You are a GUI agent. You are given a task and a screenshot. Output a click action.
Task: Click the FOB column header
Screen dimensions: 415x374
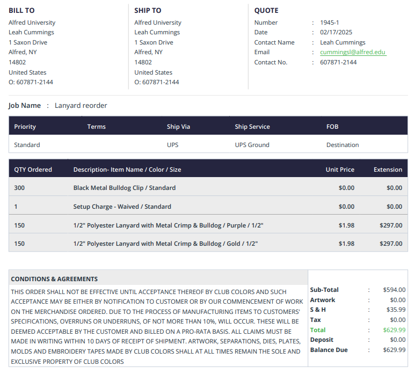click(x=332, y=127)
